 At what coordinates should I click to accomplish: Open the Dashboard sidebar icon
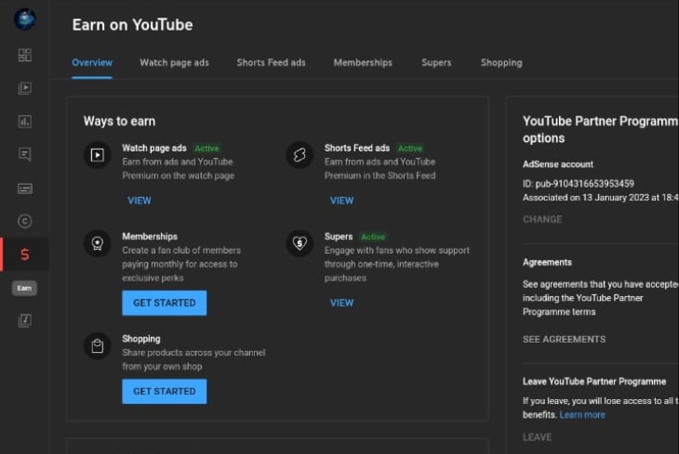25,55
